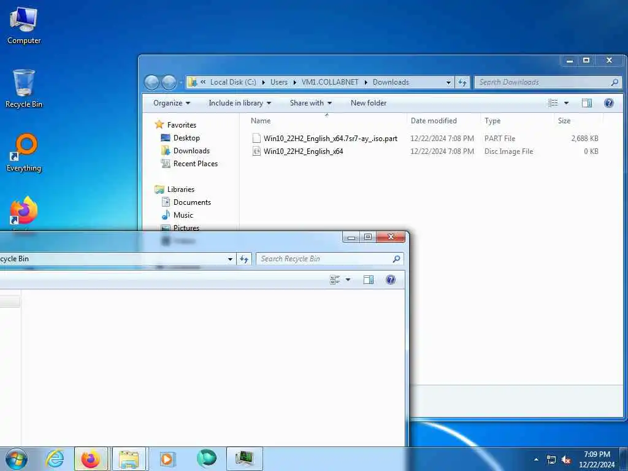Open Recent Places in navigation pane
Screen dimensions: 628x471
click(196, 163)
